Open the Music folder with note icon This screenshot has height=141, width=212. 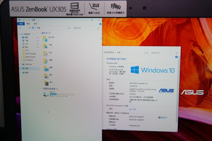click(45, 61)
